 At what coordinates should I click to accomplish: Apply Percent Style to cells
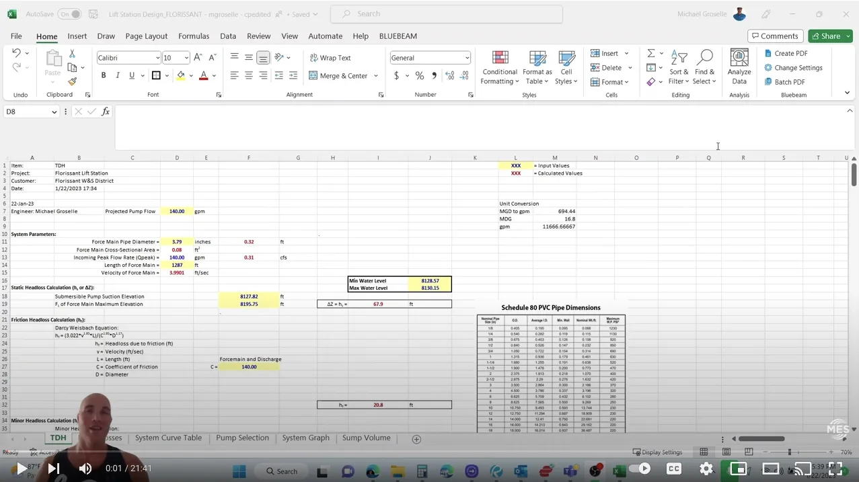419,75
